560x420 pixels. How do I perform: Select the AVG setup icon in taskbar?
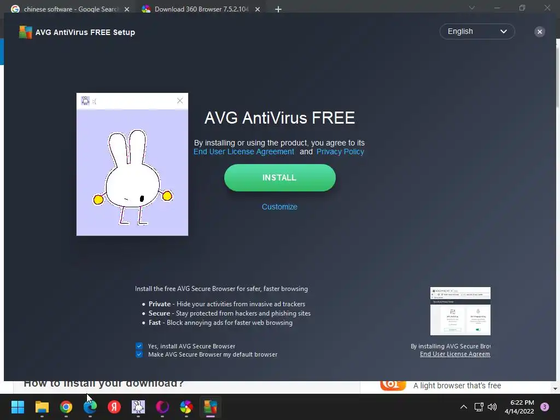[x=211, y=407]
